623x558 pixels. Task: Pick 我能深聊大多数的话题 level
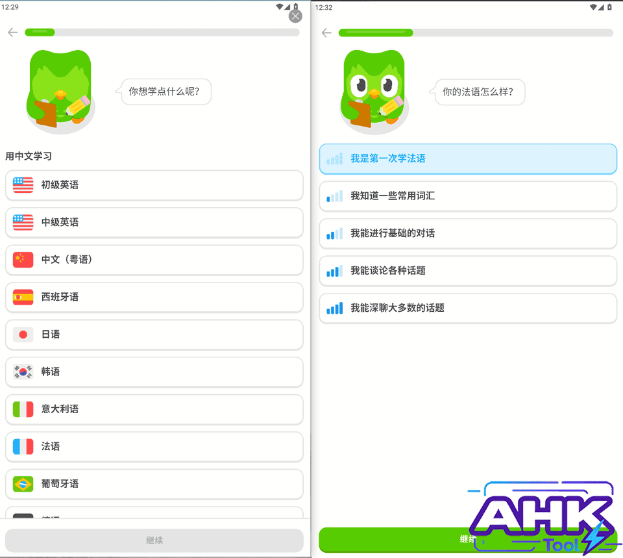click(x=468, y=309)
